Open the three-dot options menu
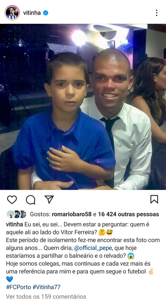Screen dimensions: 166x301 coord(157,13)
